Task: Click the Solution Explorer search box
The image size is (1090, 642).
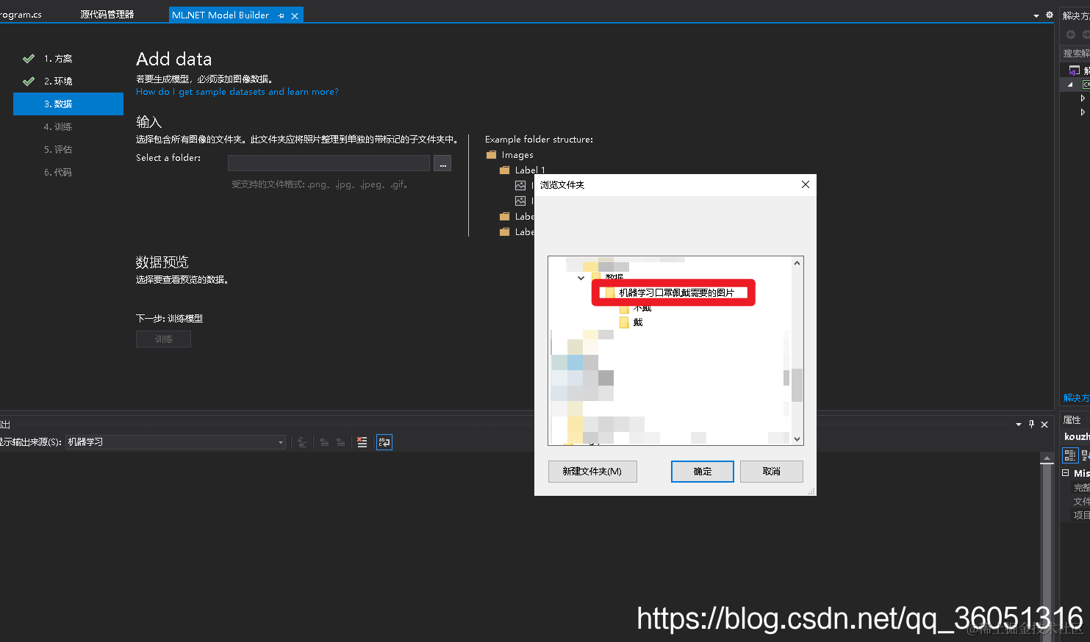Action: tap(1076, 54)
